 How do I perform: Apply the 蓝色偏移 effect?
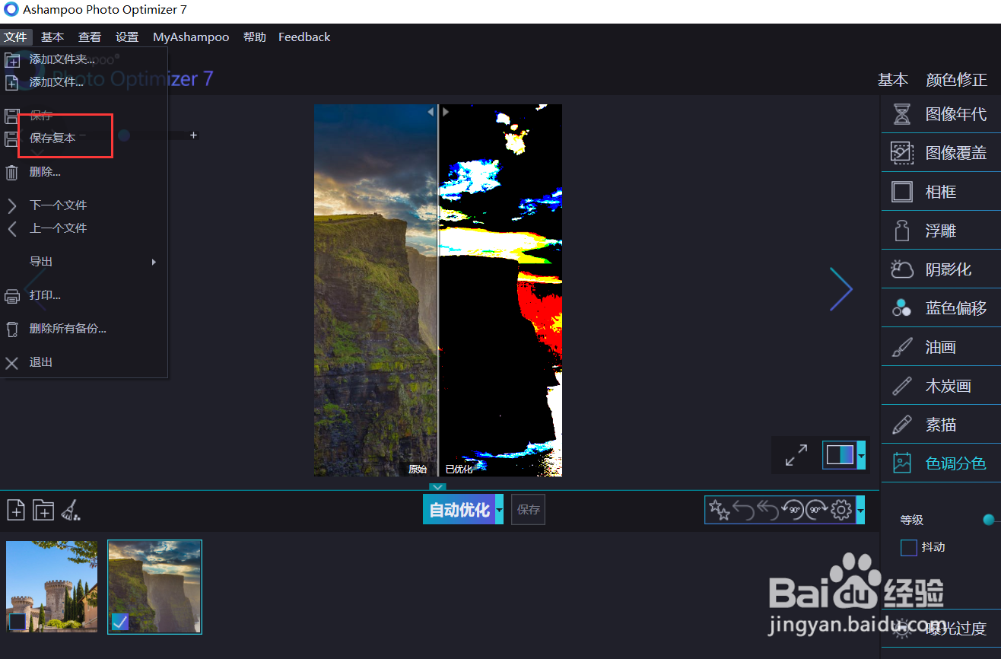point(942,308)
